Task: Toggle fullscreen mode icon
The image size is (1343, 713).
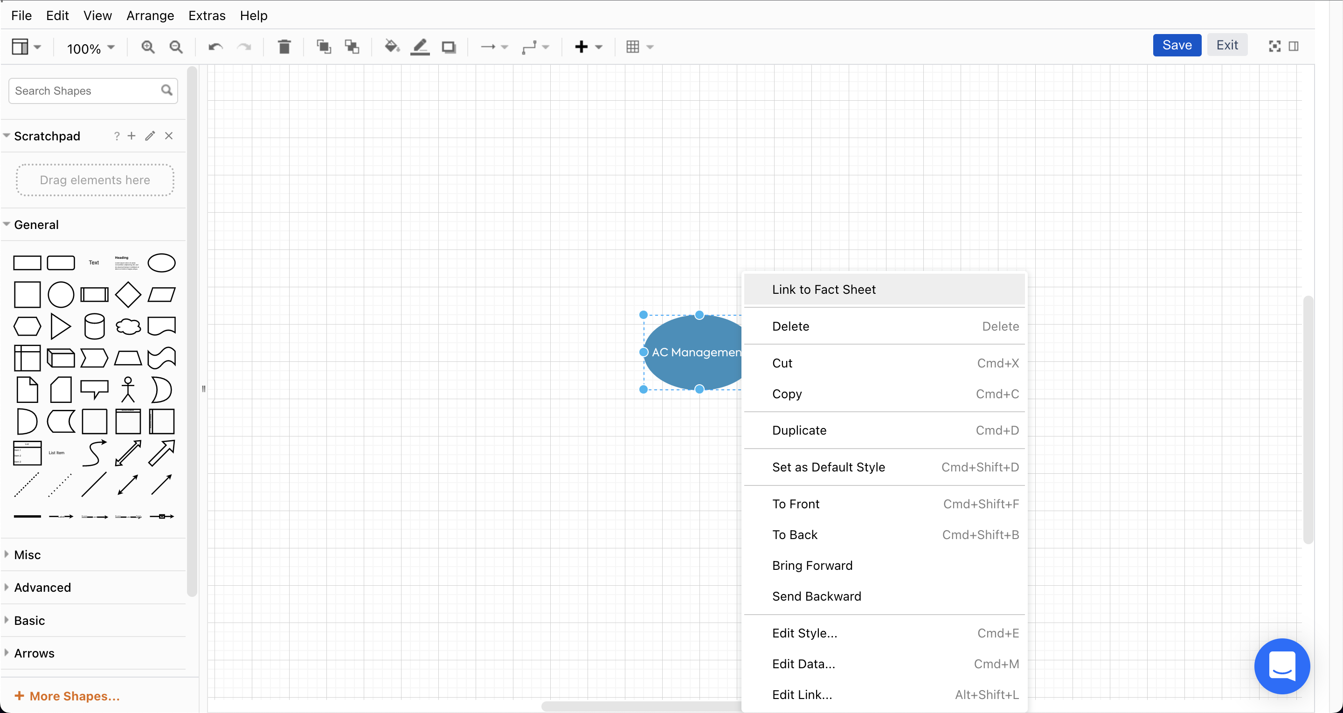Action: tap(1274, 46)
